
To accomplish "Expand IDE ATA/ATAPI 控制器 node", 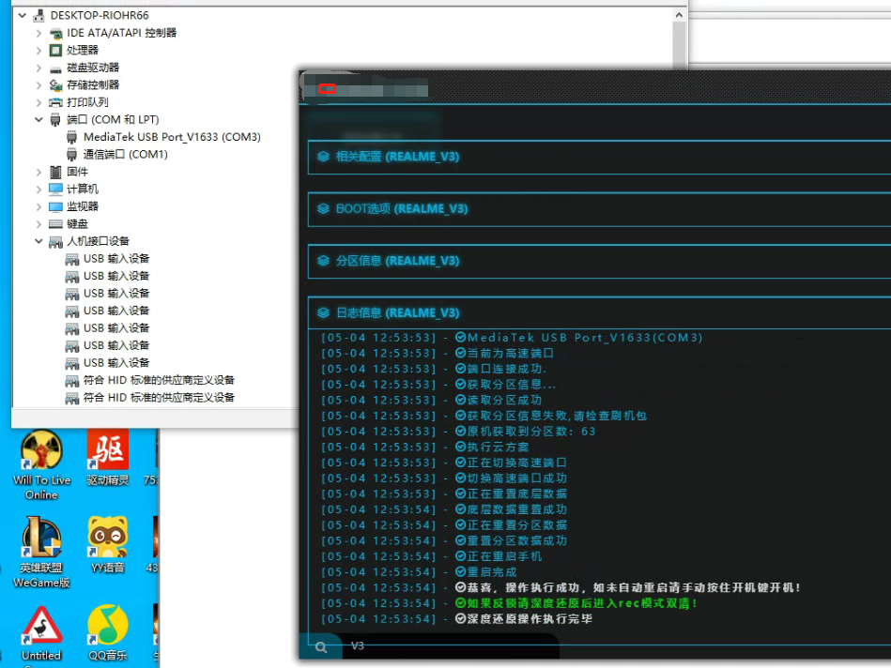I will pyautogui.click(x=38, y=33).
